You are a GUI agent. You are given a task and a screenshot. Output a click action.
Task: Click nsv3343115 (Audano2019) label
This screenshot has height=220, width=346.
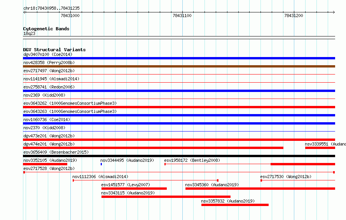(128, 193)
